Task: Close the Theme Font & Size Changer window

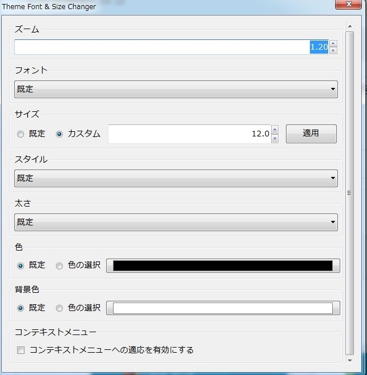Action: (x=348, y=4)
